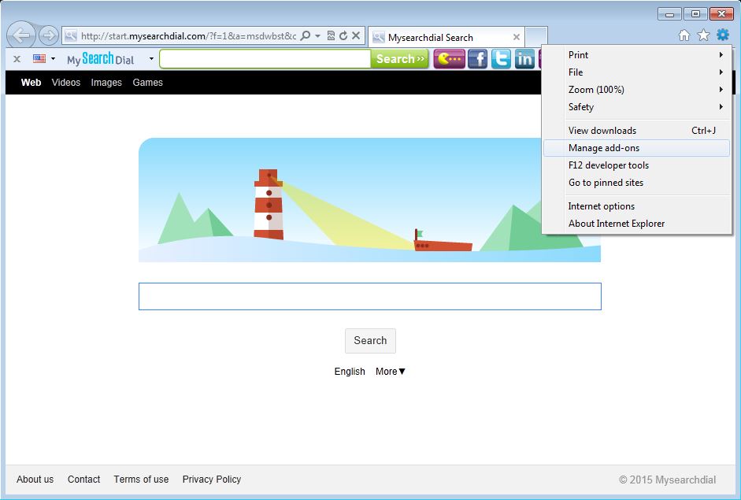This screenshot has height=500, width=741.
Task: Click the English language link
Action: click(x=350, y=372)
